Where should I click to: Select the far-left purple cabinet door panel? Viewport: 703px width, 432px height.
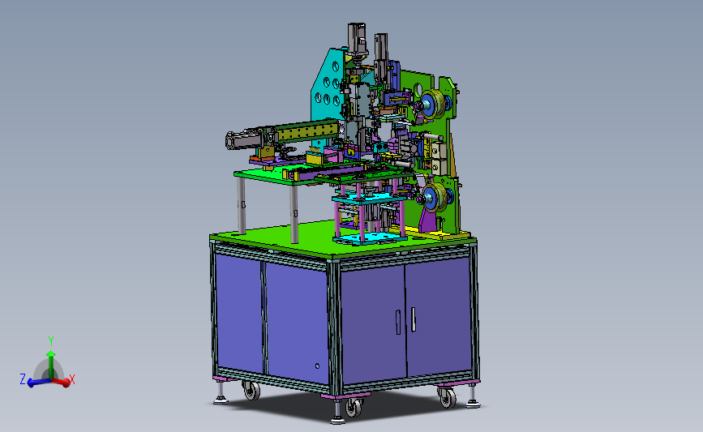(x=239, y=314)
